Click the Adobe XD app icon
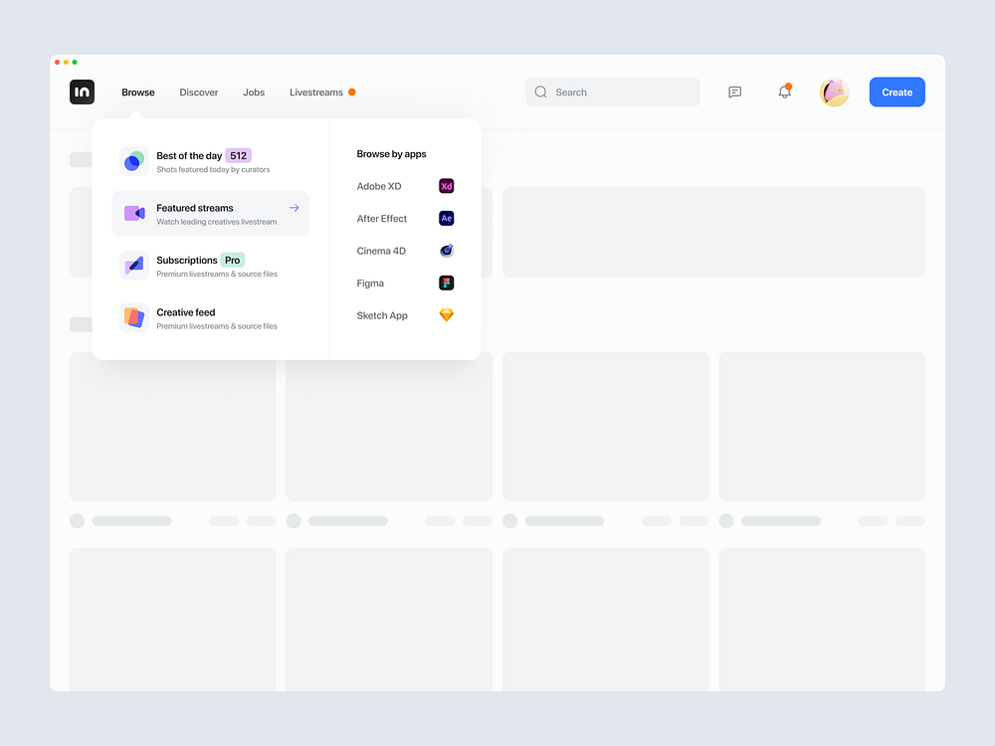995x746 pixels. coord(446,186)
